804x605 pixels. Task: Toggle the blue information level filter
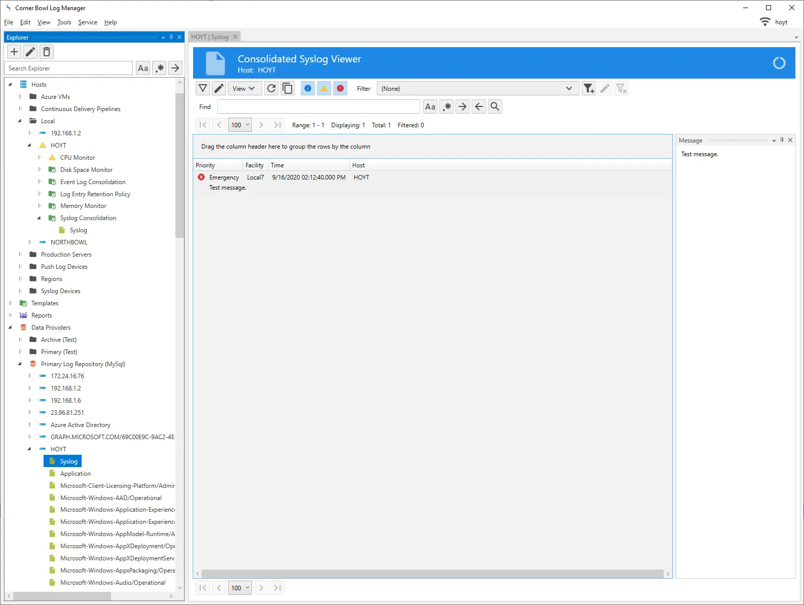pyautogui.click(x=308, y=88)
